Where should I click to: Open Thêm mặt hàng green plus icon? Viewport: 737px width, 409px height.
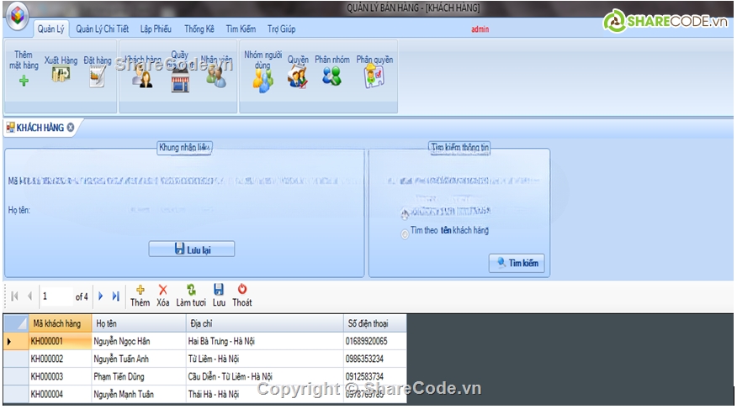pos(24,81)
